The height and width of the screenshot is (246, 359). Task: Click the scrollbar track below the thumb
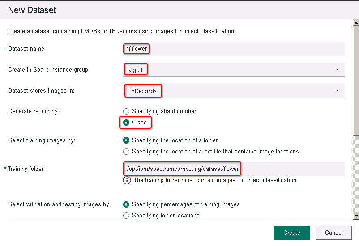click(x=356, y=174)
